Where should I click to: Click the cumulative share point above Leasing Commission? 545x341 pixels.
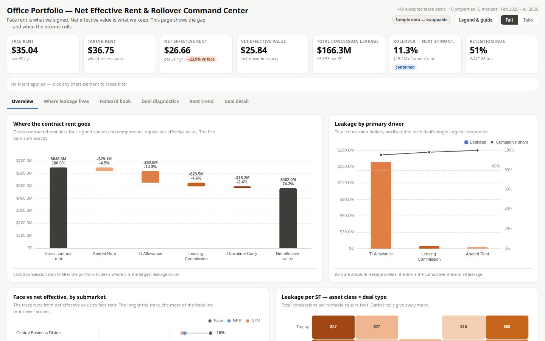tap(429, 152)
